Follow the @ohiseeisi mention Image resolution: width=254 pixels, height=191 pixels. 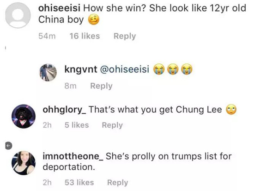click(x=125, y=69)
